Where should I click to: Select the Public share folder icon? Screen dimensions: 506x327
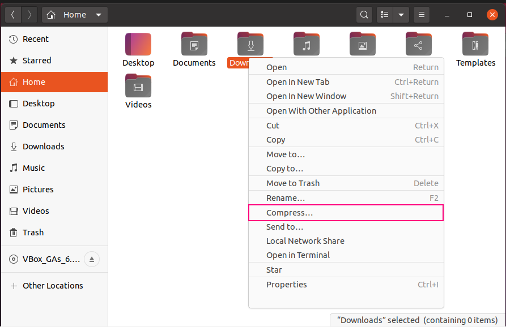click(419, 44)
